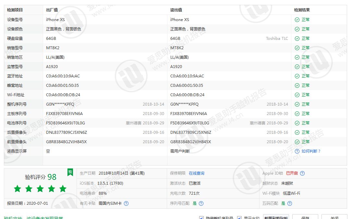Click the 激活状态 value 已激活

195,183
